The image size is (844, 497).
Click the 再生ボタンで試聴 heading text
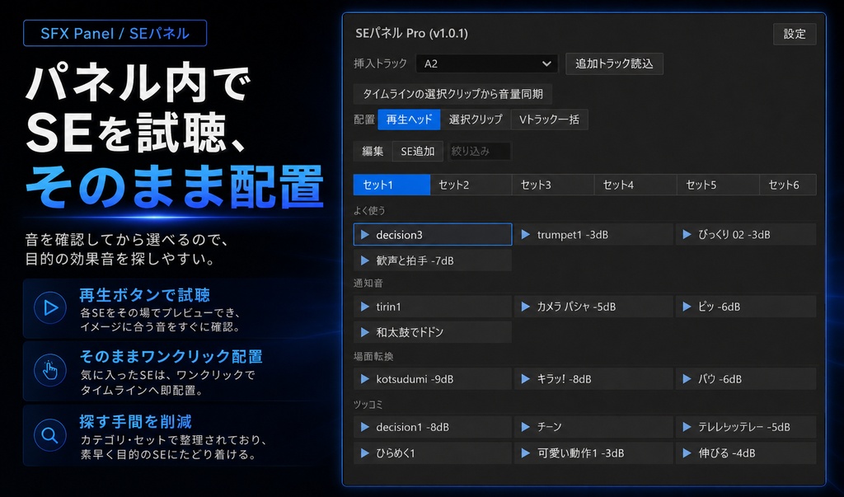coord(145,295)
